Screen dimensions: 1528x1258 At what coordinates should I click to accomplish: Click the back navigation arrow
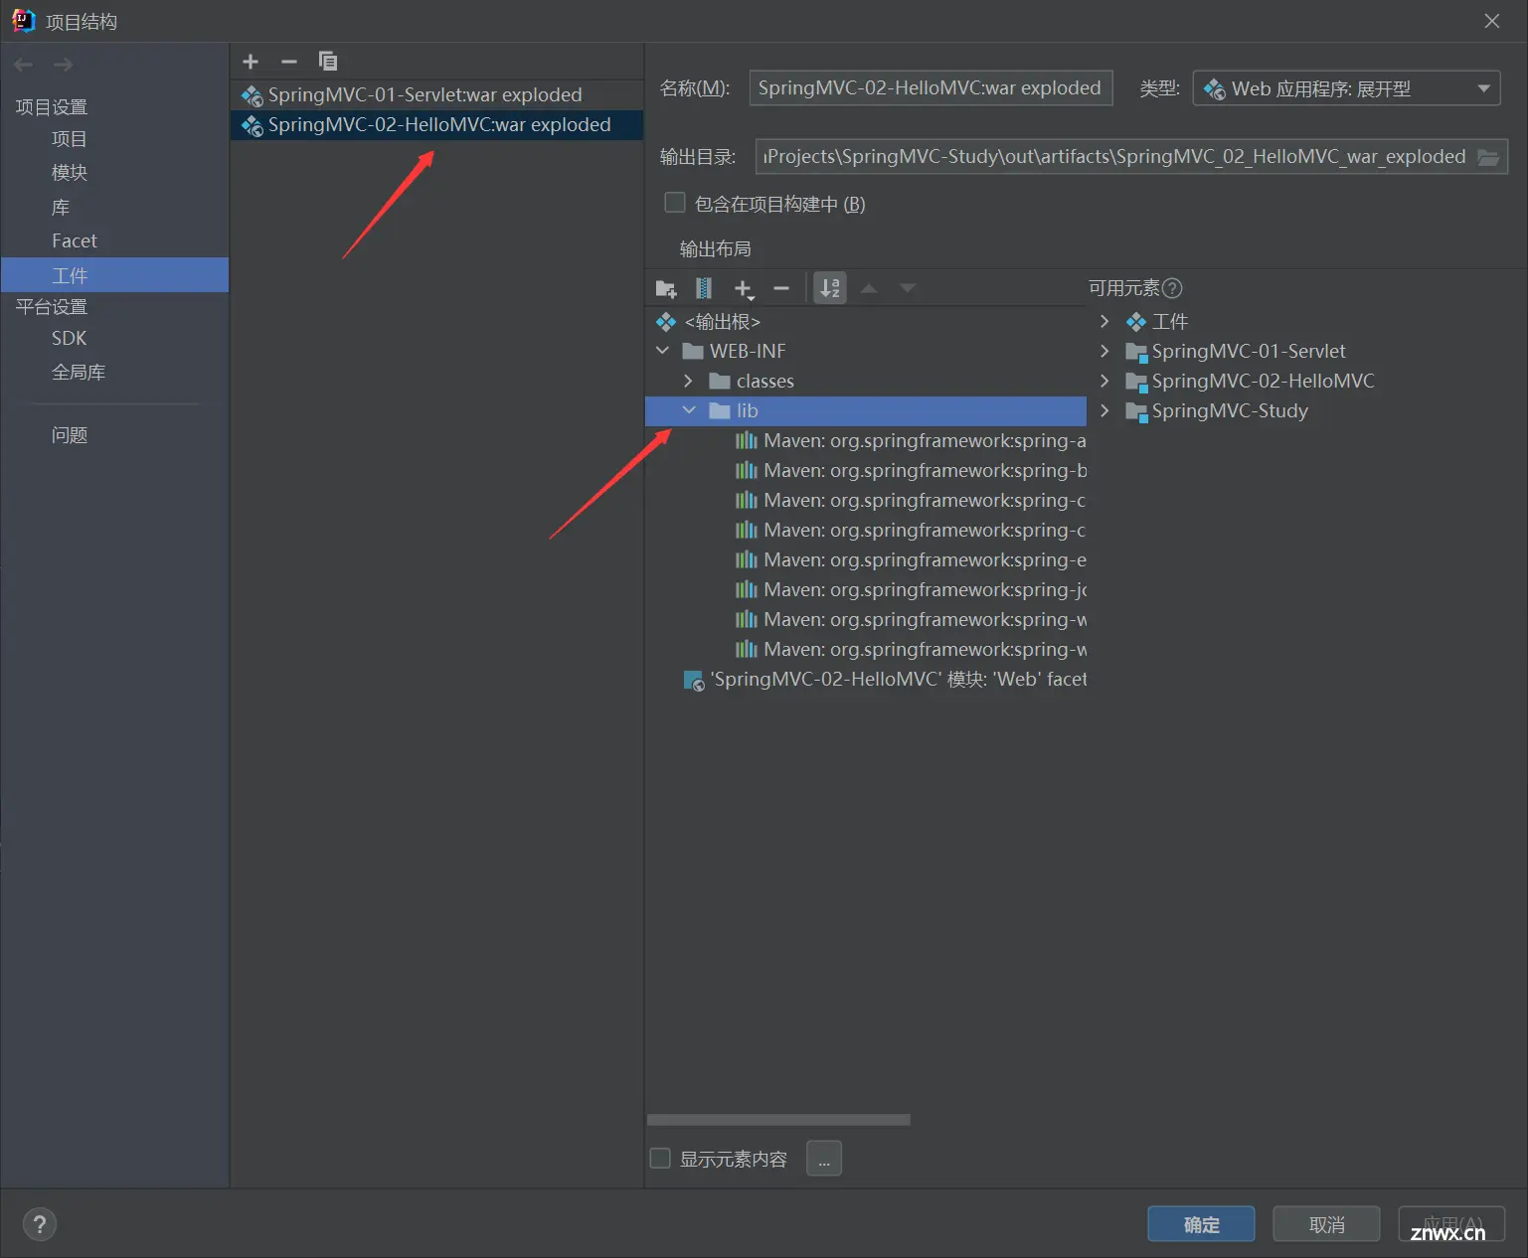(x=24, y=65)
